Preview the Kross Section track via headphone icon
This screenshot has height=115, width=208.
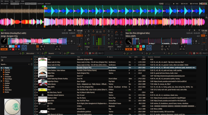pos(35,67)
